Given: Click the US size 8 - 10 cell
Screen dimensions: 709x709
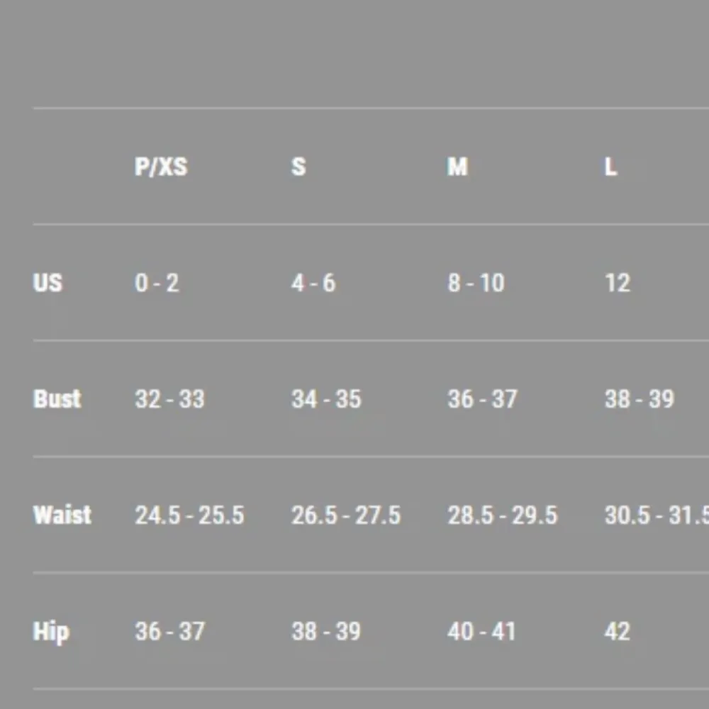Looking at the screenshot, I should pos(476,283).
